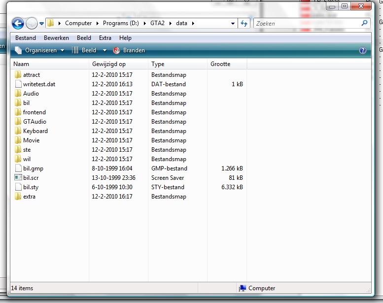The height and width of the screenshot is (303, 383).
Task: Click the GTA2 breadcrumb in address bar
Action: [x=157, y=23]
